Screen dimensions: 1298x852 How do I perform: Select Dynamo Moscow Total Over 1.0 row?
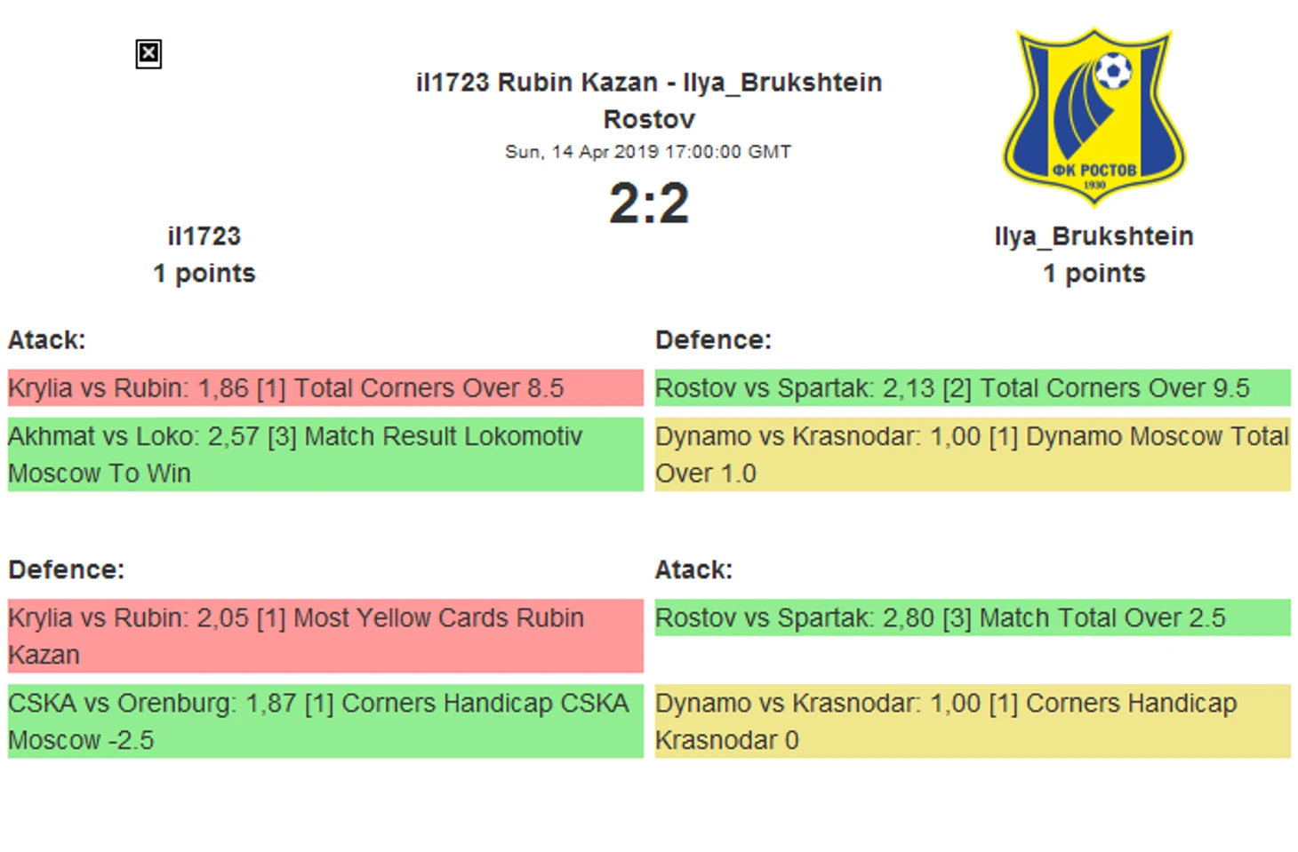point(973,454)
